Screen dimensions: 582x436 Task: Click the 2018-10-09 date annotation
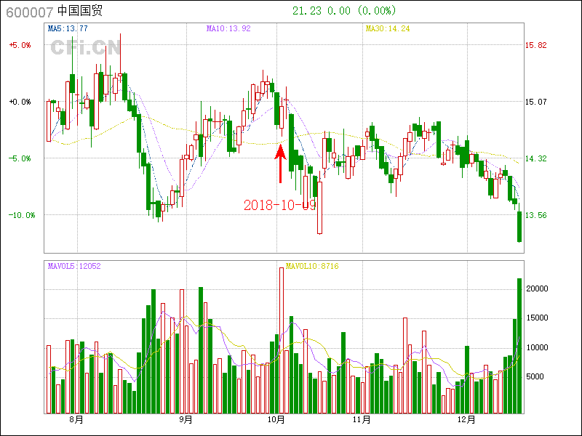pos(279,206)
